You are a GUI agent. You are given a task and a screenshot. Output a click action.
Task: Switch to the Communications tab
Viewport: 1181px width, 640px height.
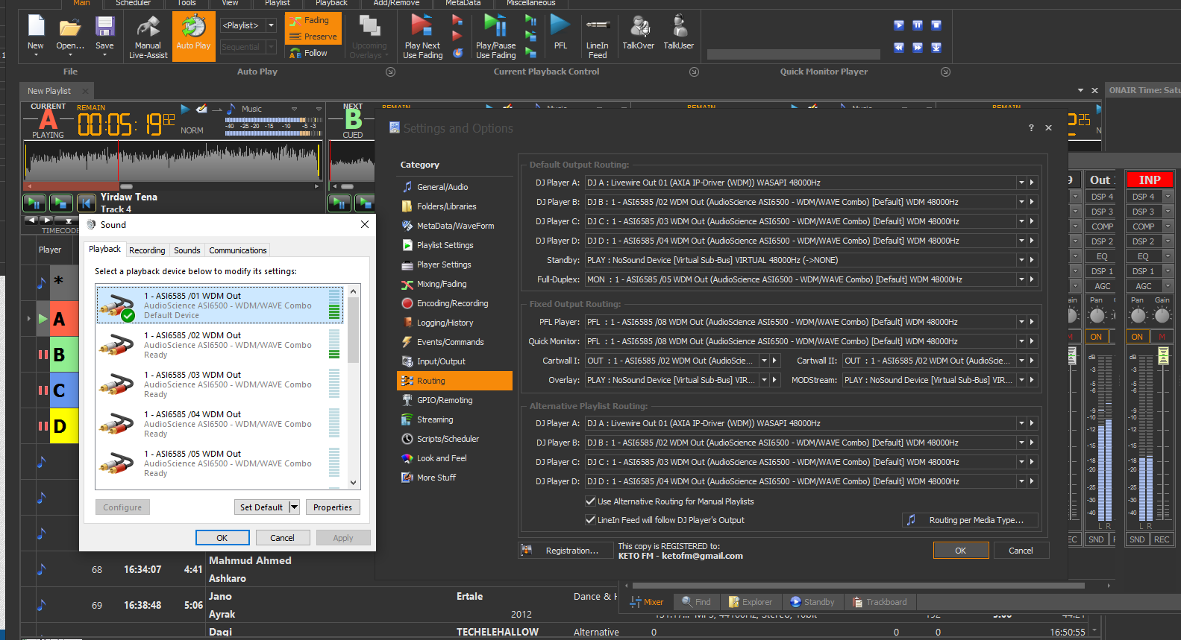(237, 250)
